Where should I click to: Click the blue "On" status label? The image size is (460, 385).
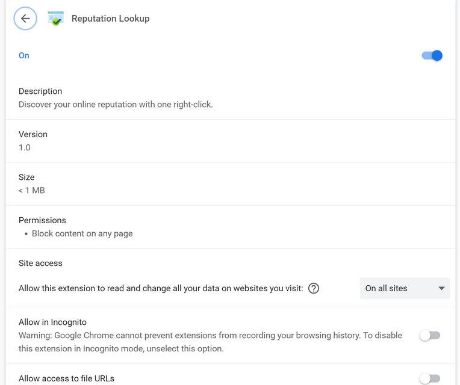point(24,55)
